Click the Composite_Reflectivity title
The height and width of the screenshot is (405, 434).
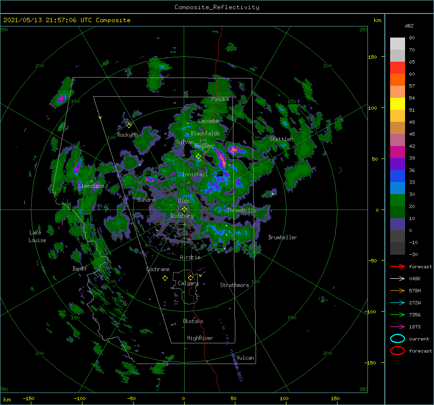[x=217, y=7]
